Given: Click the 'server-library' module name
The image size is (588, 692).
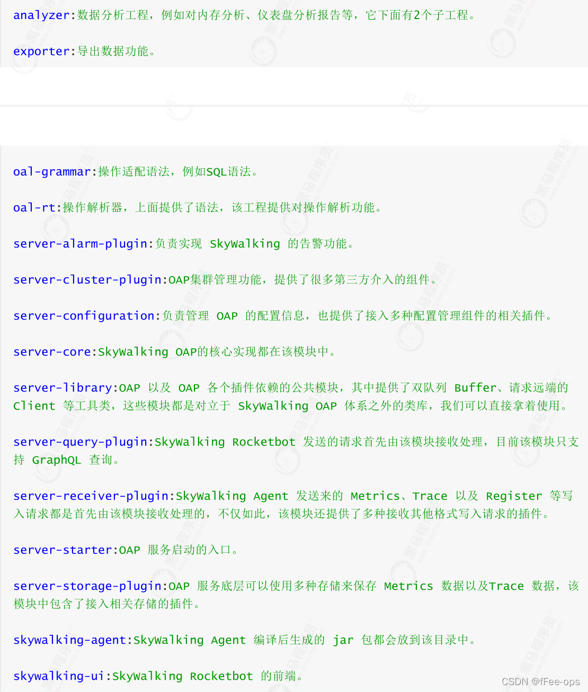Looking at the screenshot, I should pos(63,388).
